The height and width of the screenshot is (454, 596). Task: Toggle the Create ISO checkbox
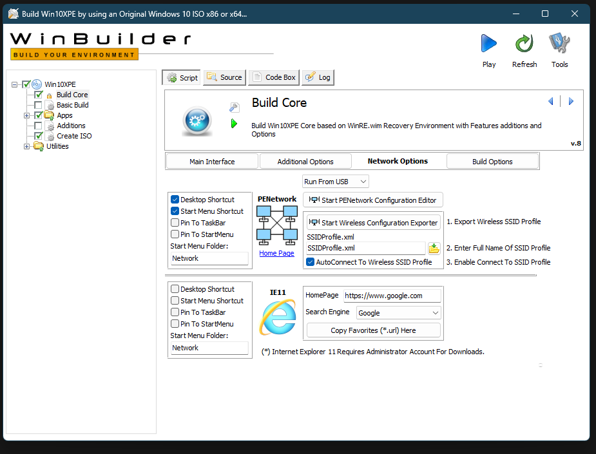(39, 136)
